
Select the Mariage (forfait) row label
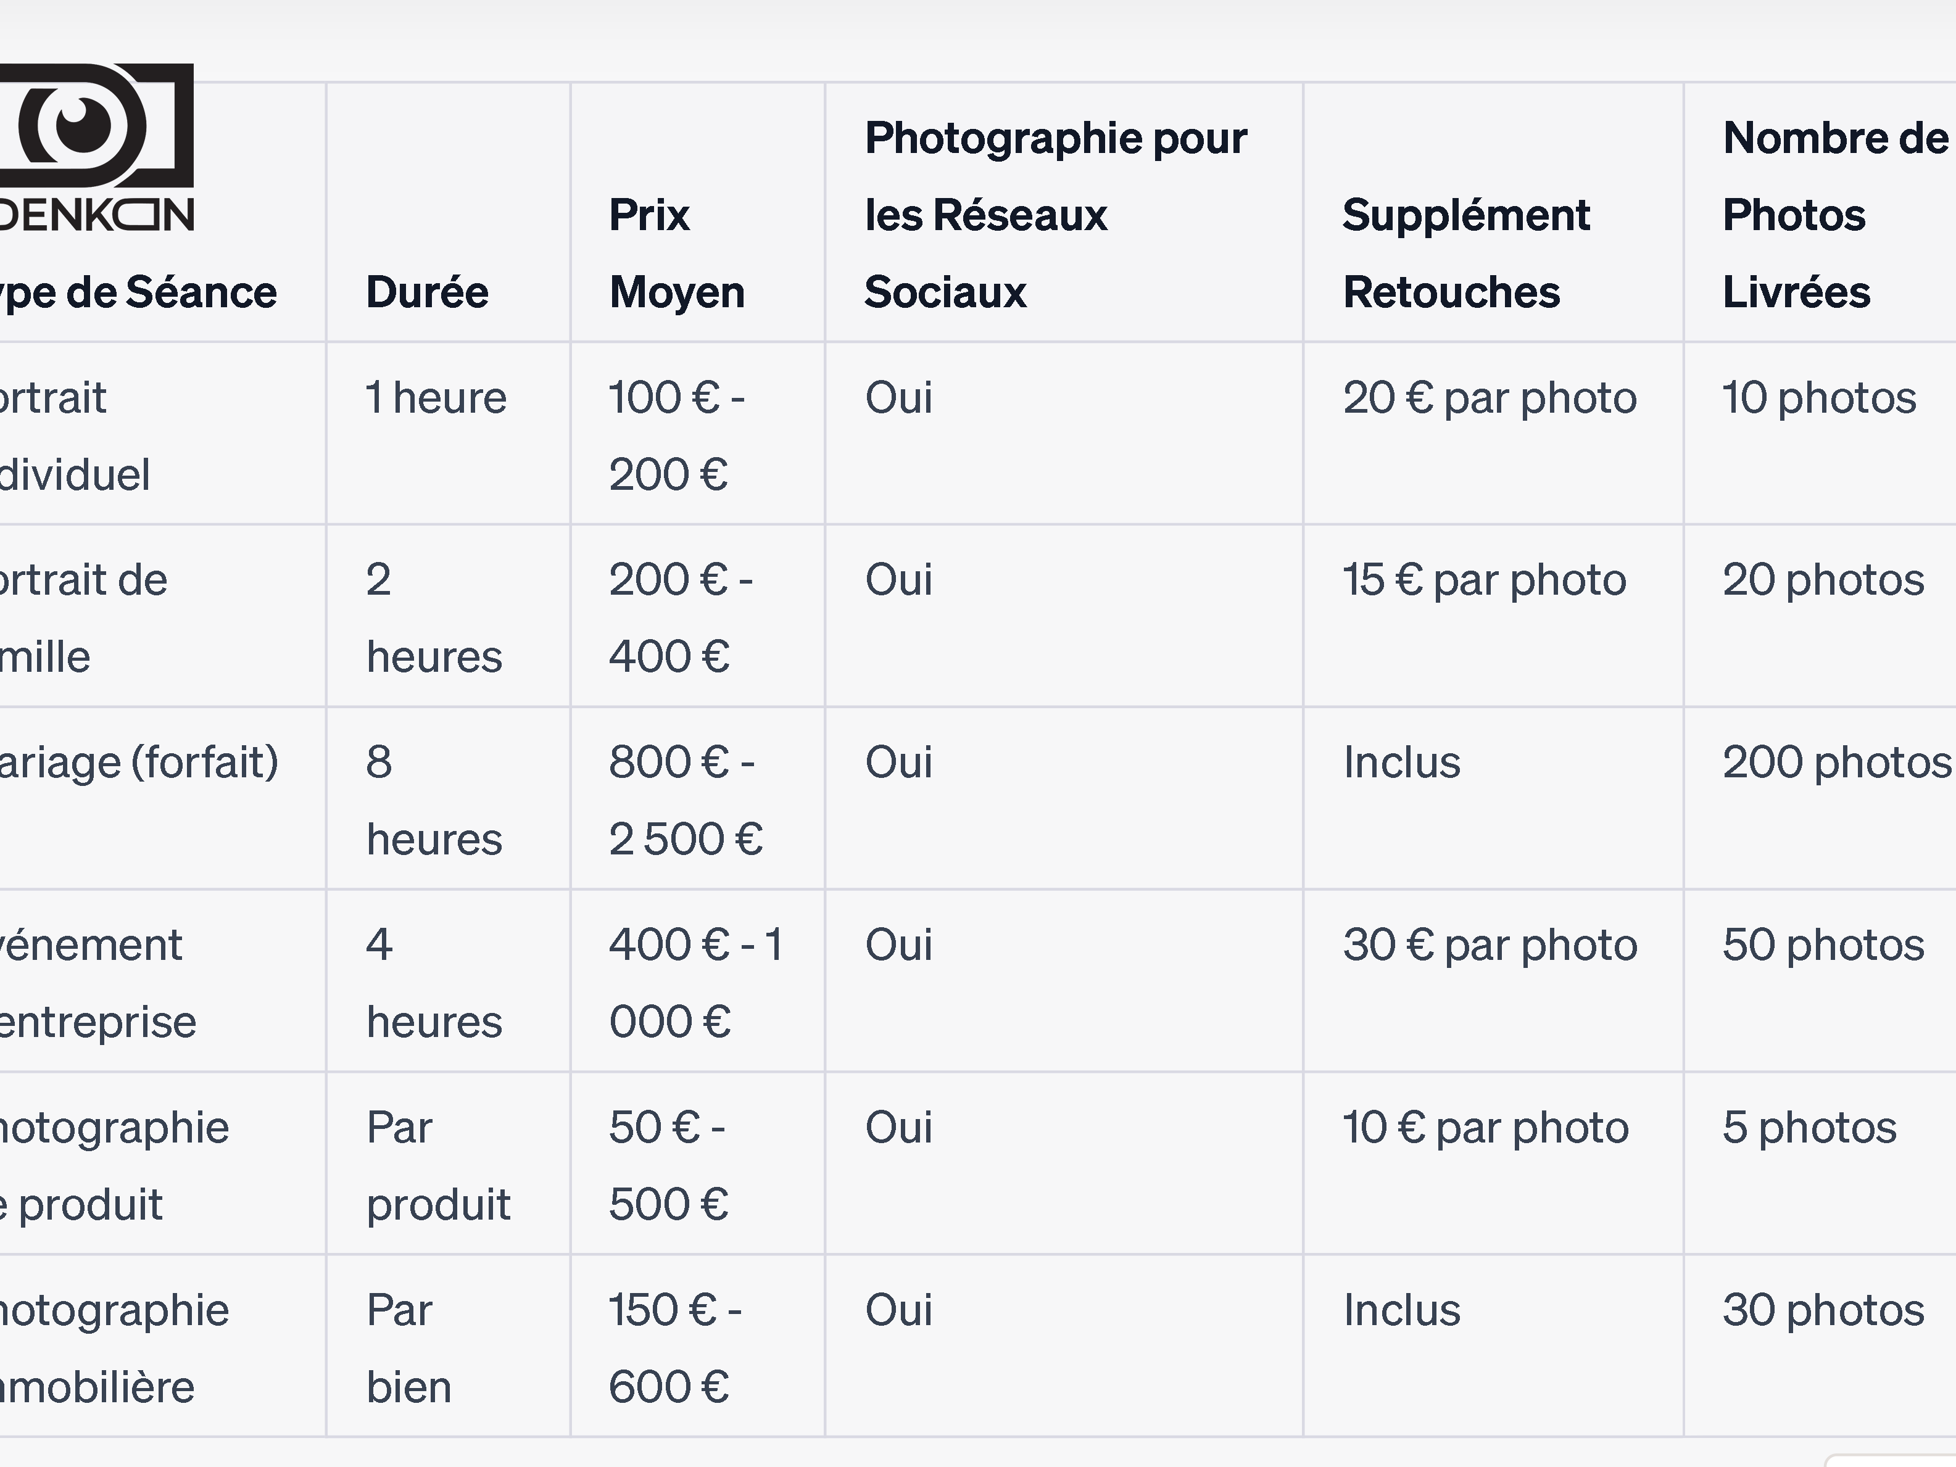(x=139, y=762)
